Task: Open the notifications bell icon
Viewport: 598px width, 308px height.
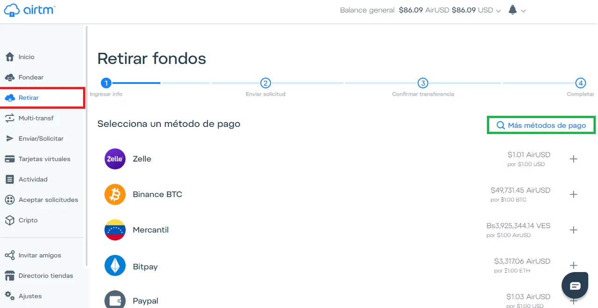Action: (x=513, y=10)
